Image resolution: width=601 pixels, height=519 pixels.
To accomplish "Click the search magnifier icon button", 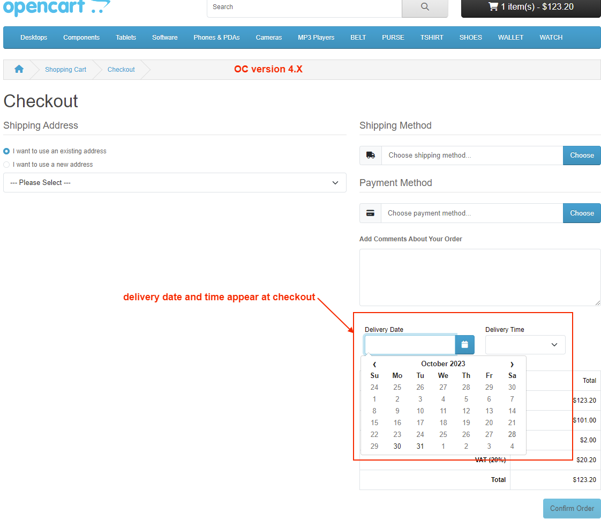I will (x=425, y=7).
